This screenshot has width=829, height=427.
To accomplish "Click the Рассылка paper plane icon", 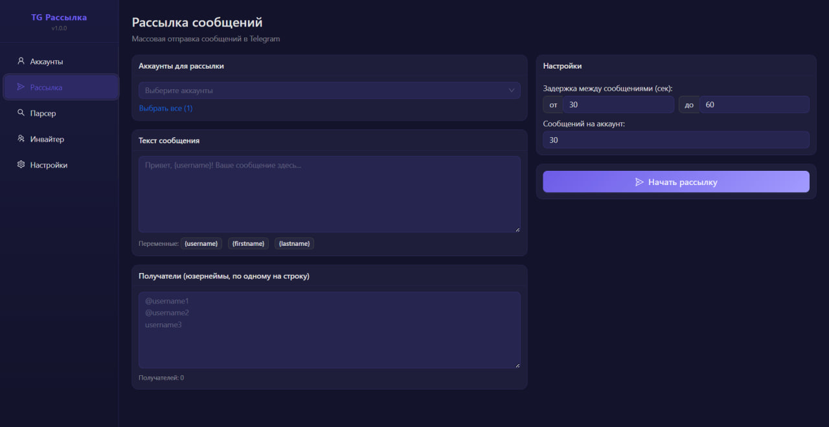I will pyautogui.click(x=21, y=87).
